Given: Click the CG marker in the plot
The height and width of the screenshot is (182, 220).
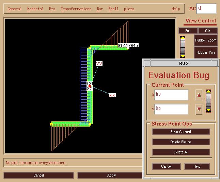Looking at the screenshot, I should (x=90, y=84).
